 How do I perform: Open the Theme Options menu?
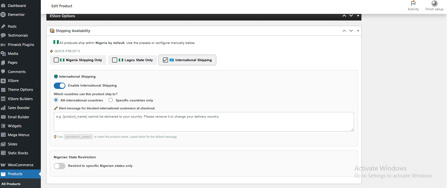tap(20, 90)
